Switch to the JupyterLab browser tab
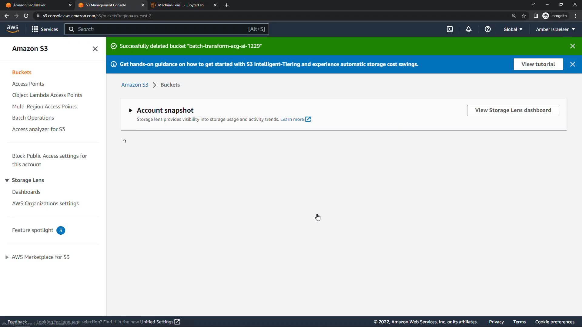This screenshot has width=582, height=327. point(181,5)
